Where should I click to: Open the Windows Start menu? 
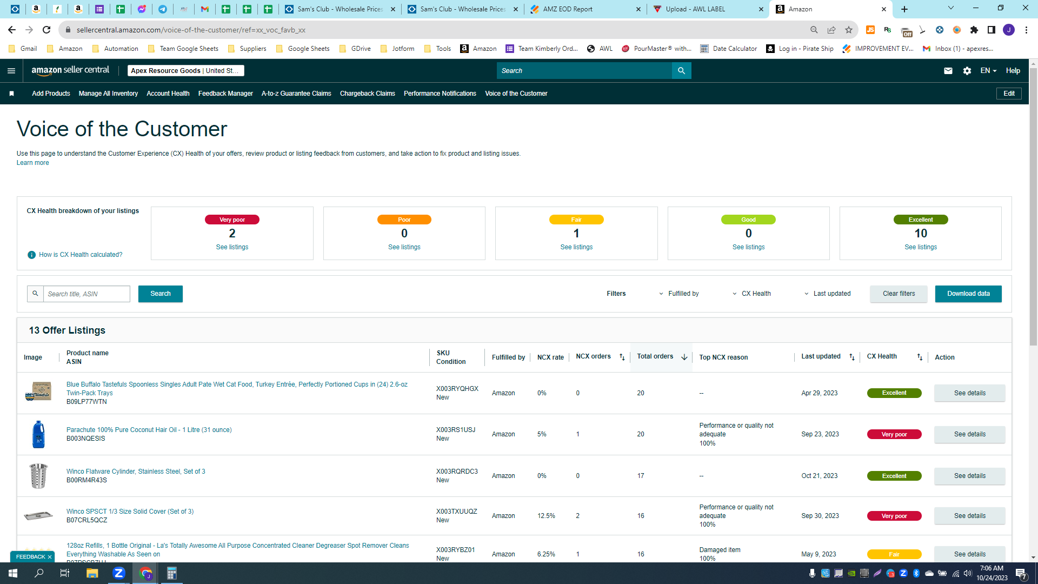13,573
